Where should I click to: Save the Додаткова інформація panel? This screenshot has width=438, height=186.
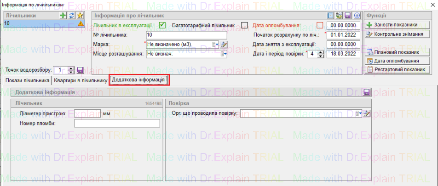366,92
